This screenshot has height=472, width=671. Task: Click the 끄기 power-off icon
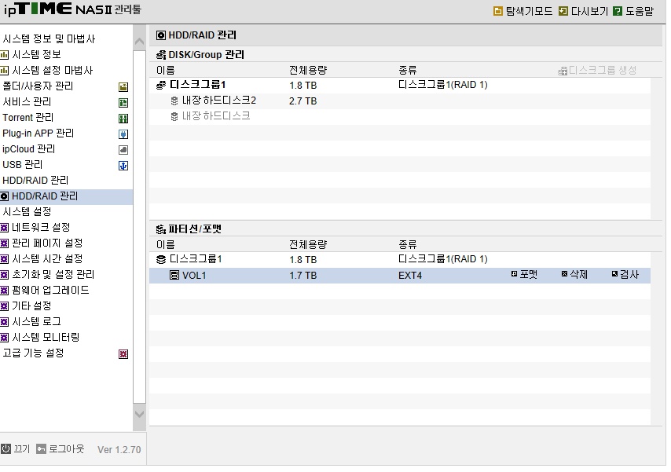click(x=5, y=449)
